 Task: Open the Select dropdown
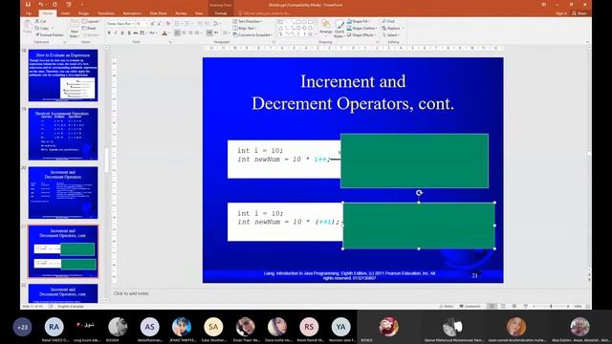[391, 34]
